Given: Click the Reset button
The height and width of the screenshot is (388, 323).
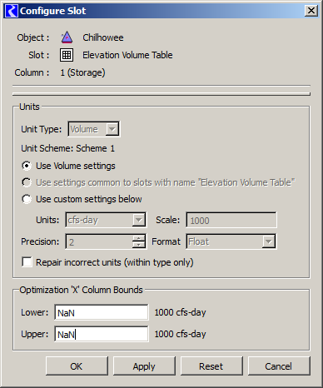Looking at the screenshot, I should [211, 366].
